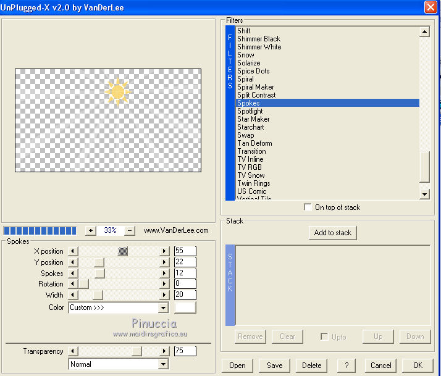Click Width slider left arrow
Image resolution: width=441 pixels, height=376 pixels.
click(x=73, y=296)
